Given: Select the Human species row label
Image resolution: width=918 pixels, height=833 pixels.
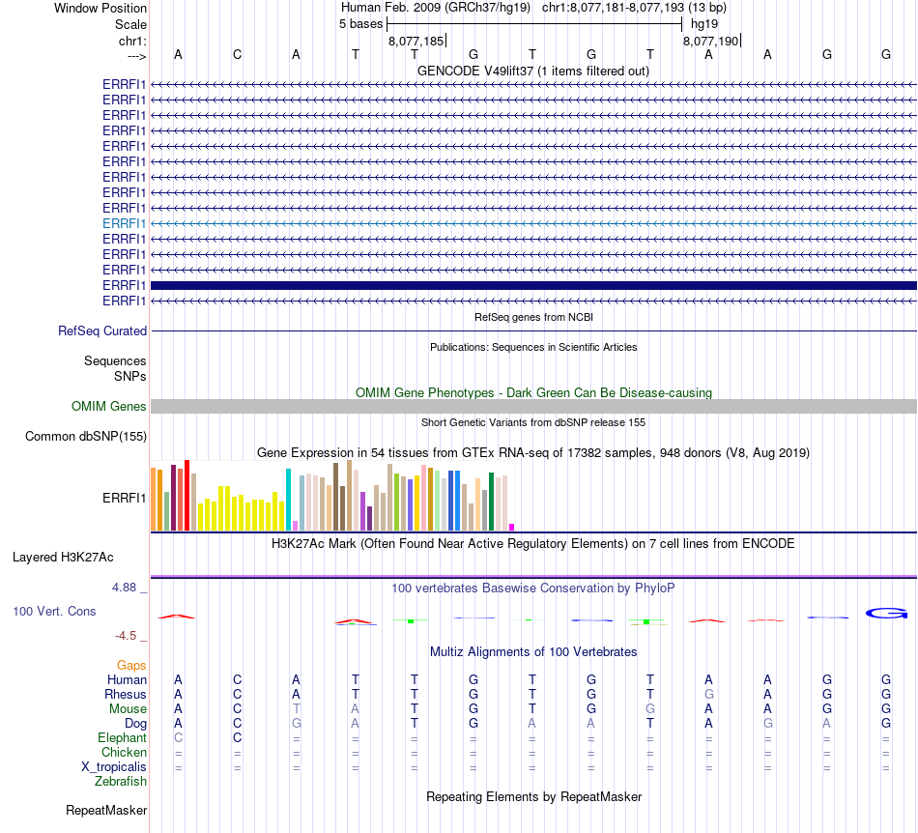Looking at the screenshot, I should [x=127, y=679].
